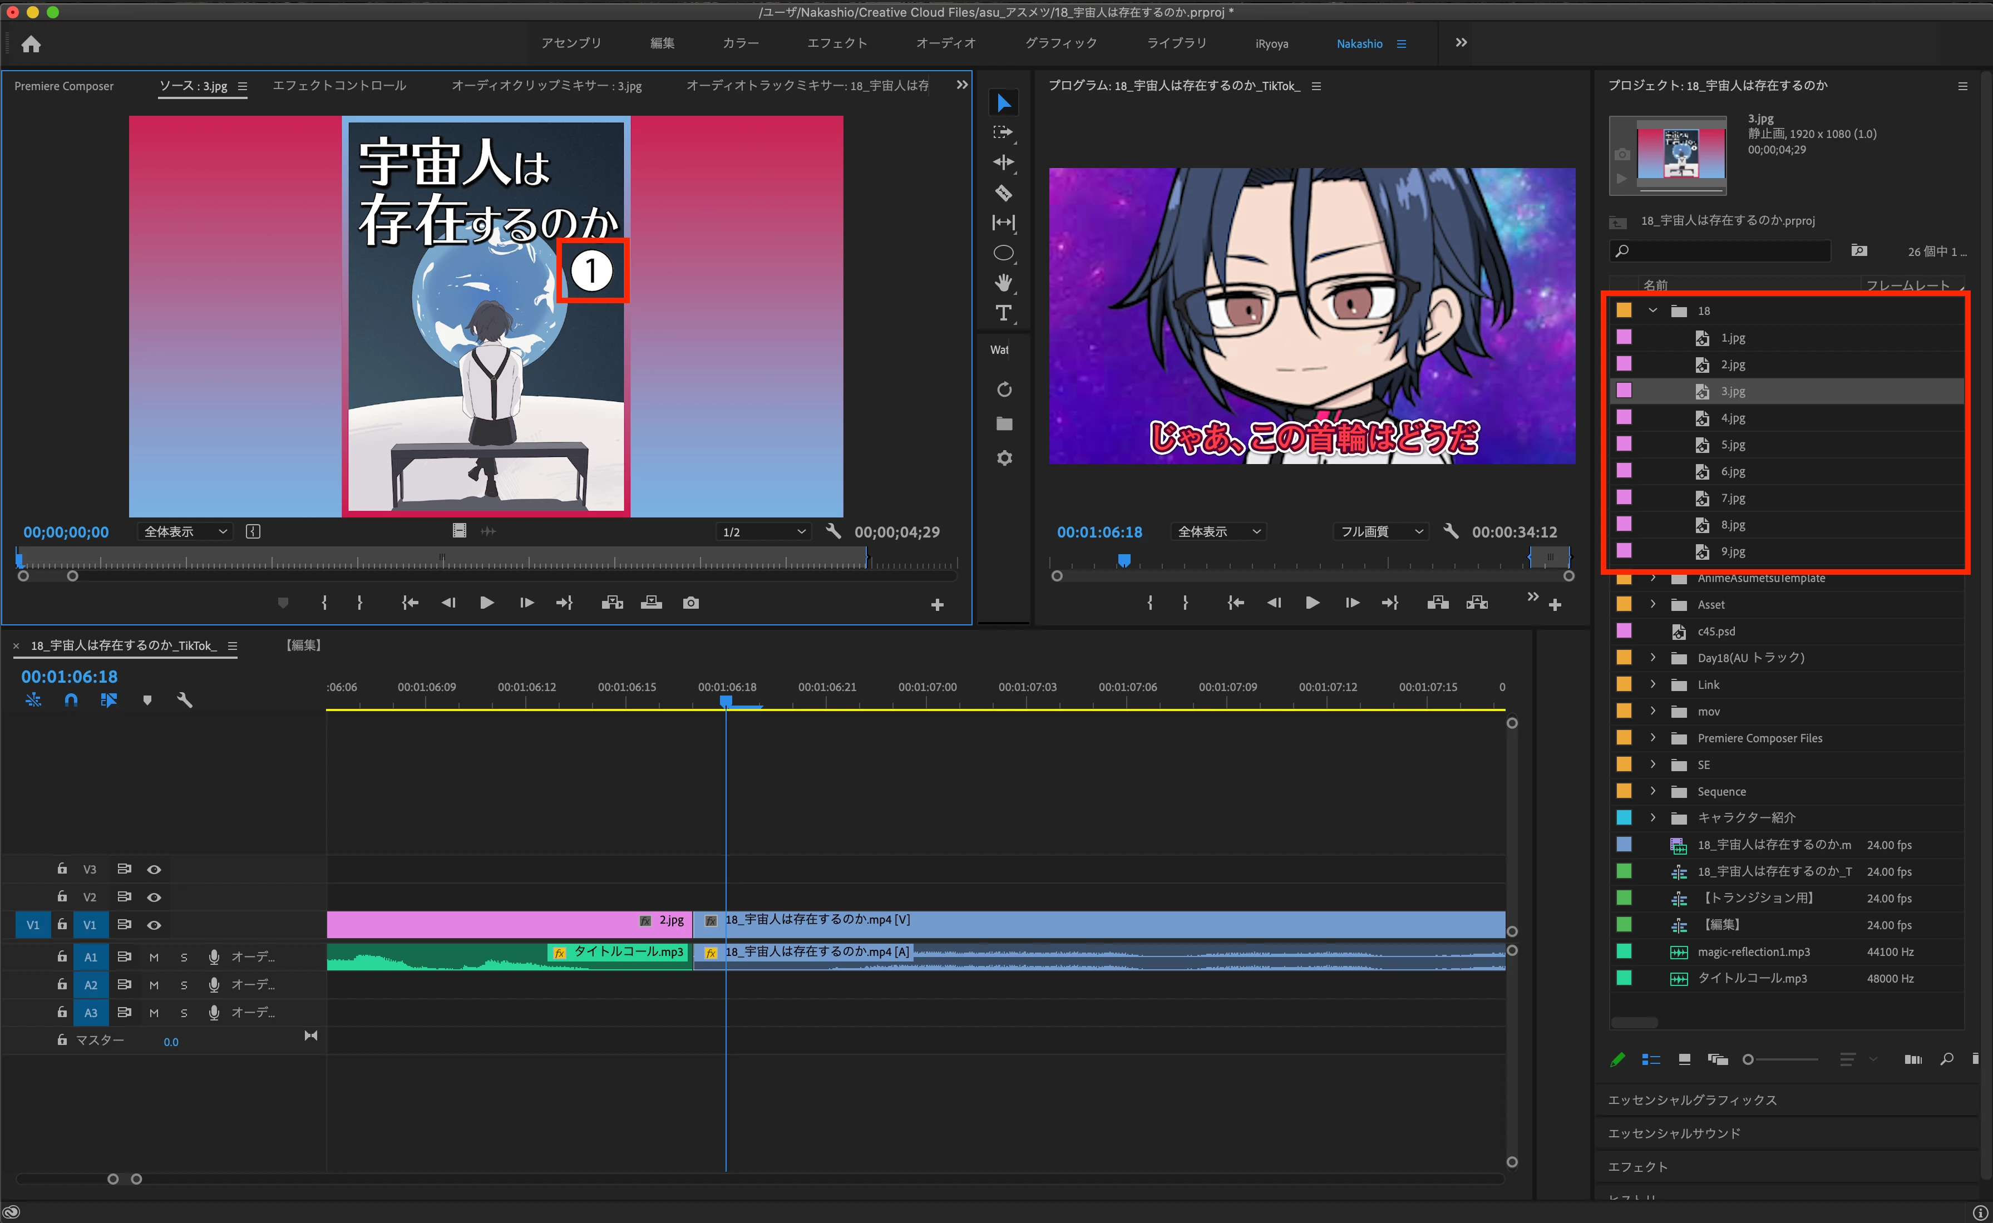This screenshot has width=1993, height=1223.
Task: Play the program monitor
Action: point(1312,603)
